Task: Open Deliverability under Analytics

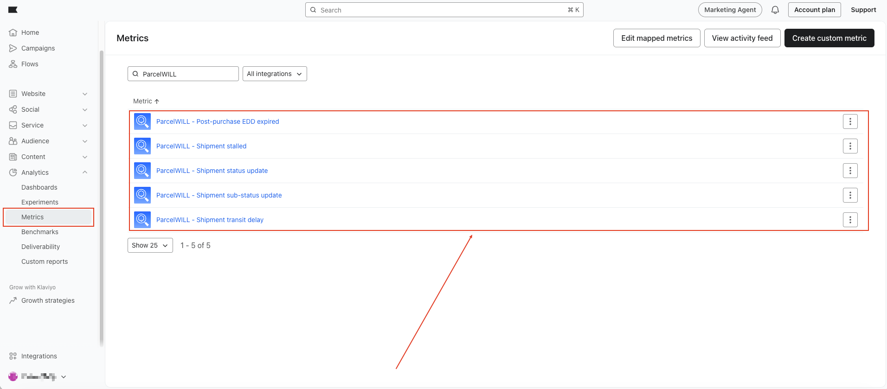Action: coord(41,247)
